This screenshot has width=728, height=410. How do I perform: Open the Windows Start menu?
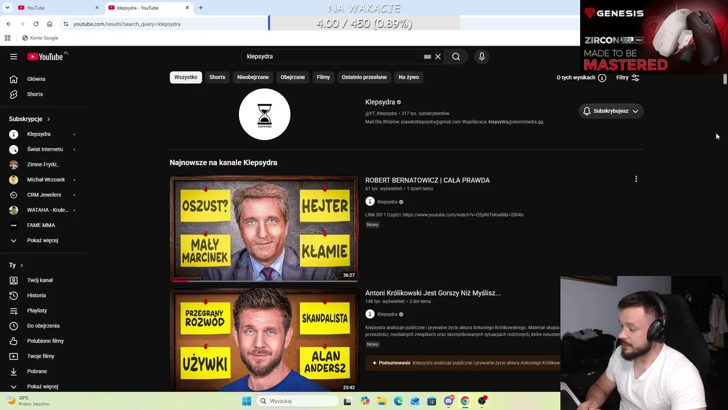click(x=246, y=401)
